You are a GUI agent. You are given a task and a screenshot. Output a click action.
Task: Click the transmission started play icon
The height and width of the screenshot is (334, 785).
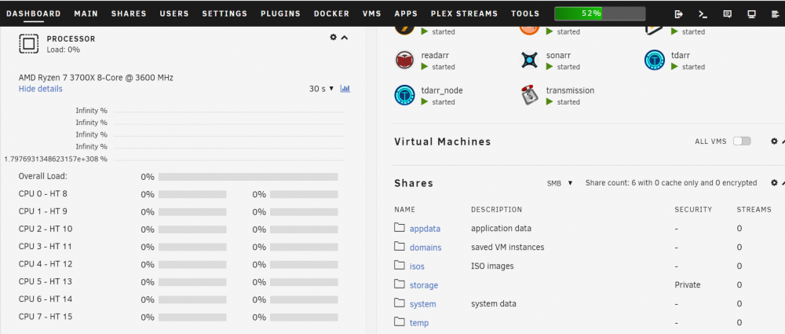549,102
